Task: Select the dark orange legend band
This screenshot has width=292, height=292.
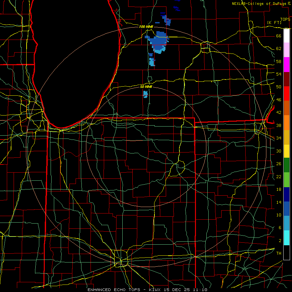Action: (x=286, y=108)
